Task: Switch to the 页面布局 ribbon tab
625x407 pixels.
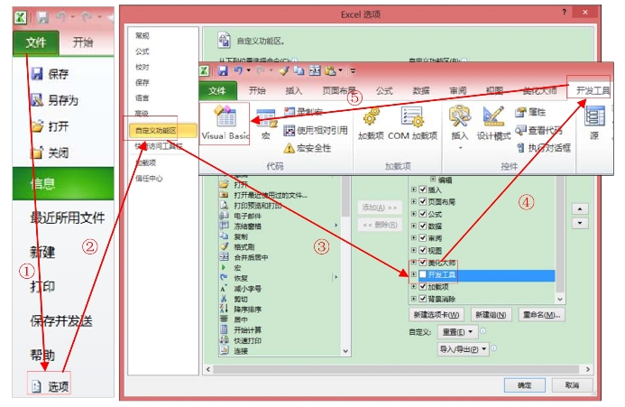Action: [339, 91]
